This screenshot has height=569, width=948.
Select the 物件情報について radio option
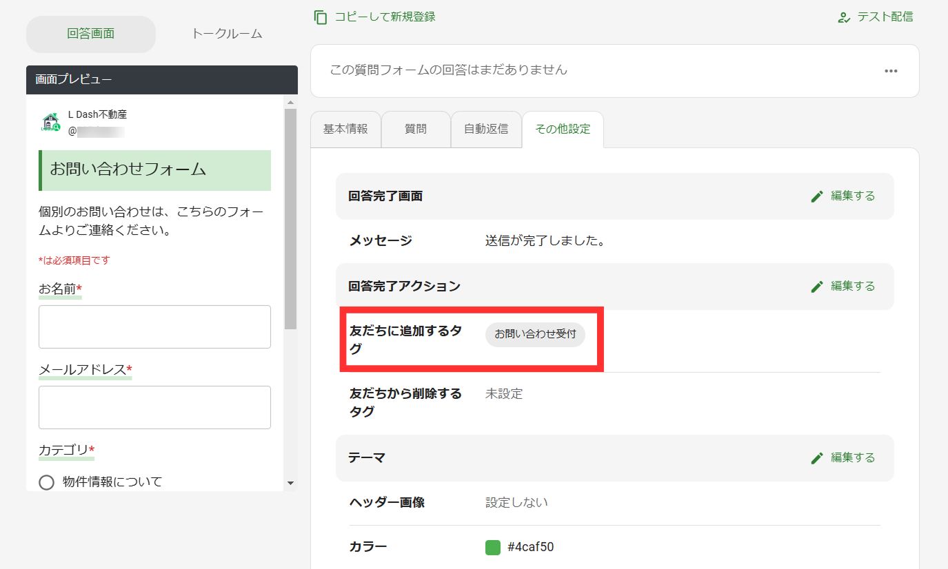click(x=46, y=482)
